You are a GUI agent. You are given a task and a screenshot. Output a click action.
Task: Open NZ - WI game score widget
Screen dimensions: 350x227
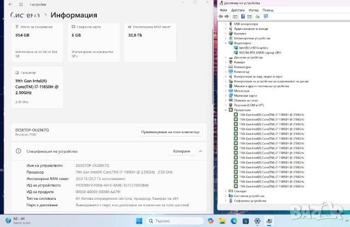18,220
